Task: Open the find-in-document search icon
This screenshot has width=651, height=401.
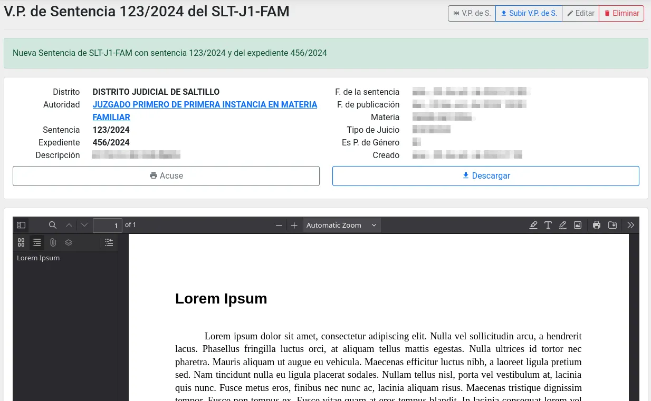Action: click(53, 225)
